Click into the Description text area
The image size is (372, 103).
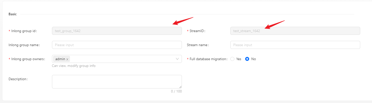117,81
